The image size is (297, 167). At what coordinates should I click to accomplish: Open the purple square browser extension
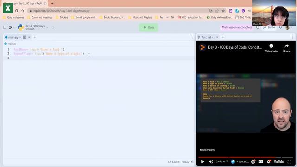[231, 11]
